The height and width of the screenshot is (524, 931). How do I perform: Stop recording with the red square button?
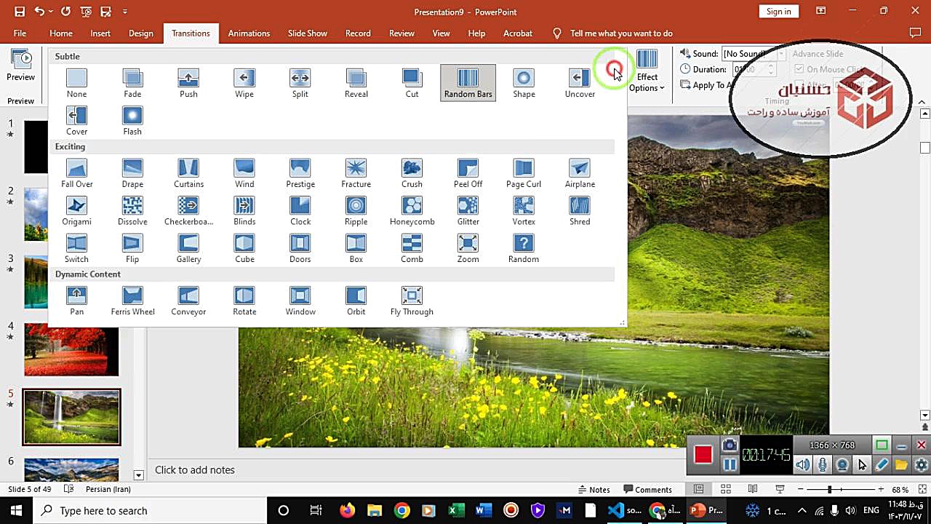pos(703,455)
